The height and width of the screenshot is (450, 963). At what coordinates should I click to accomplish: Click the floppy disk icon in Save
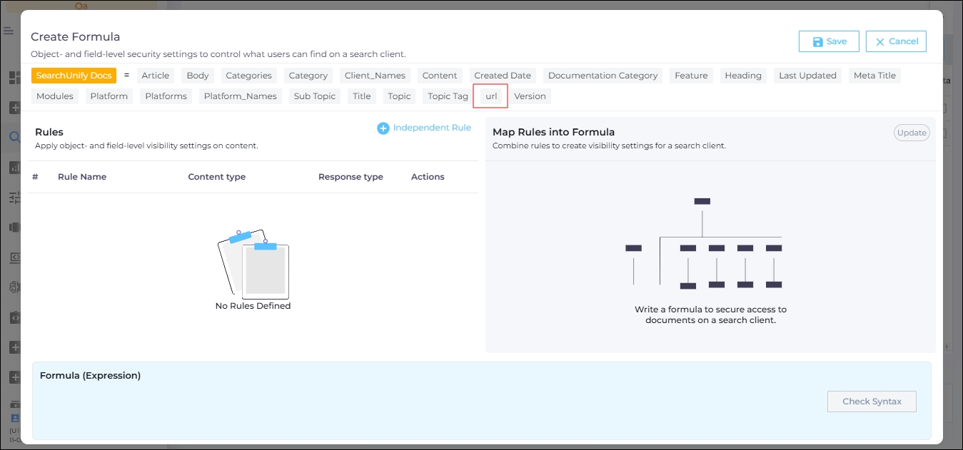(817, 42)
